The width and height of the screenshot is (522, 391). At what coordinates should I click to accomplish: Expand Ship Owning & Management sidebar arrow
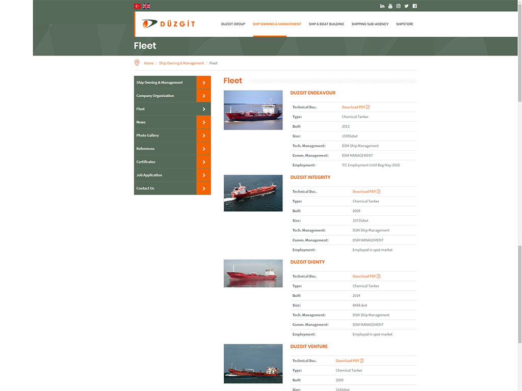pos(204,82)
